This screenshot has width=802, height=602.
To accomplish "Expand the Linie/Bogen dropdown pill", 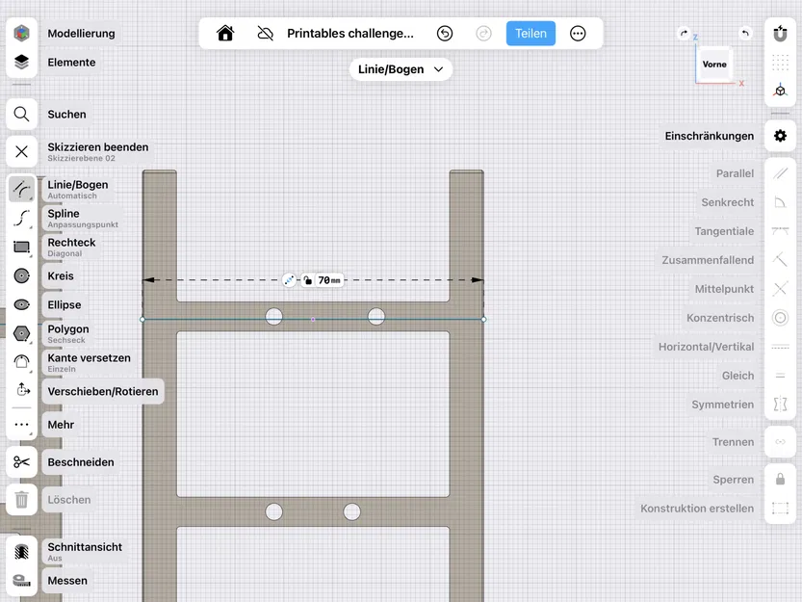I will (x=401, y=69).
